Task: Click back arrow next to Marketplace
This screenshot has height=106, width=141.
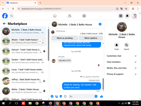Action: click(4, 24)
